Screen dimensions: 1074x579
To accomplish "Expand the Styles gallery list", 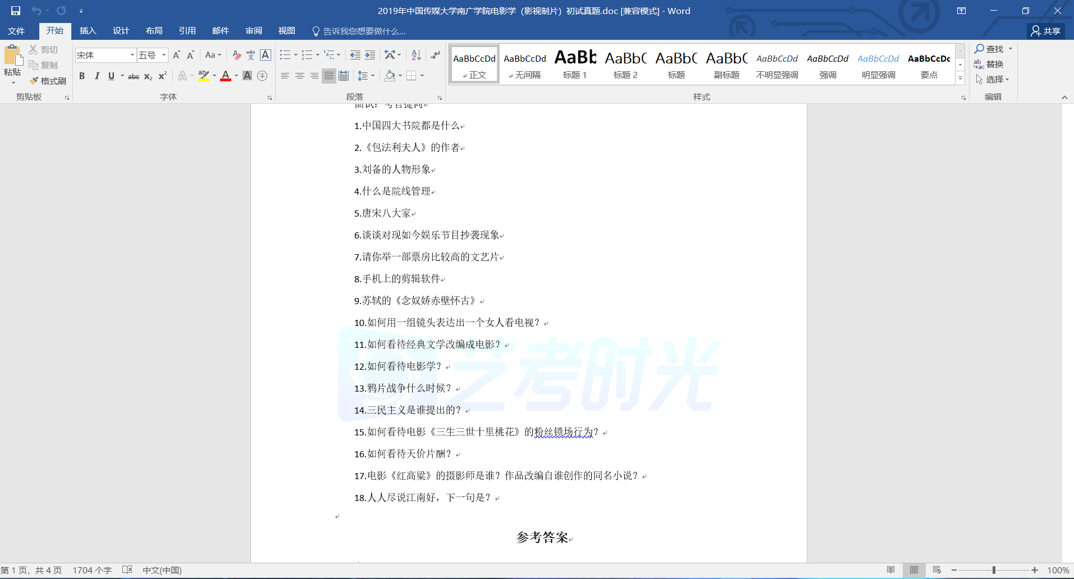I will point(961,79).
